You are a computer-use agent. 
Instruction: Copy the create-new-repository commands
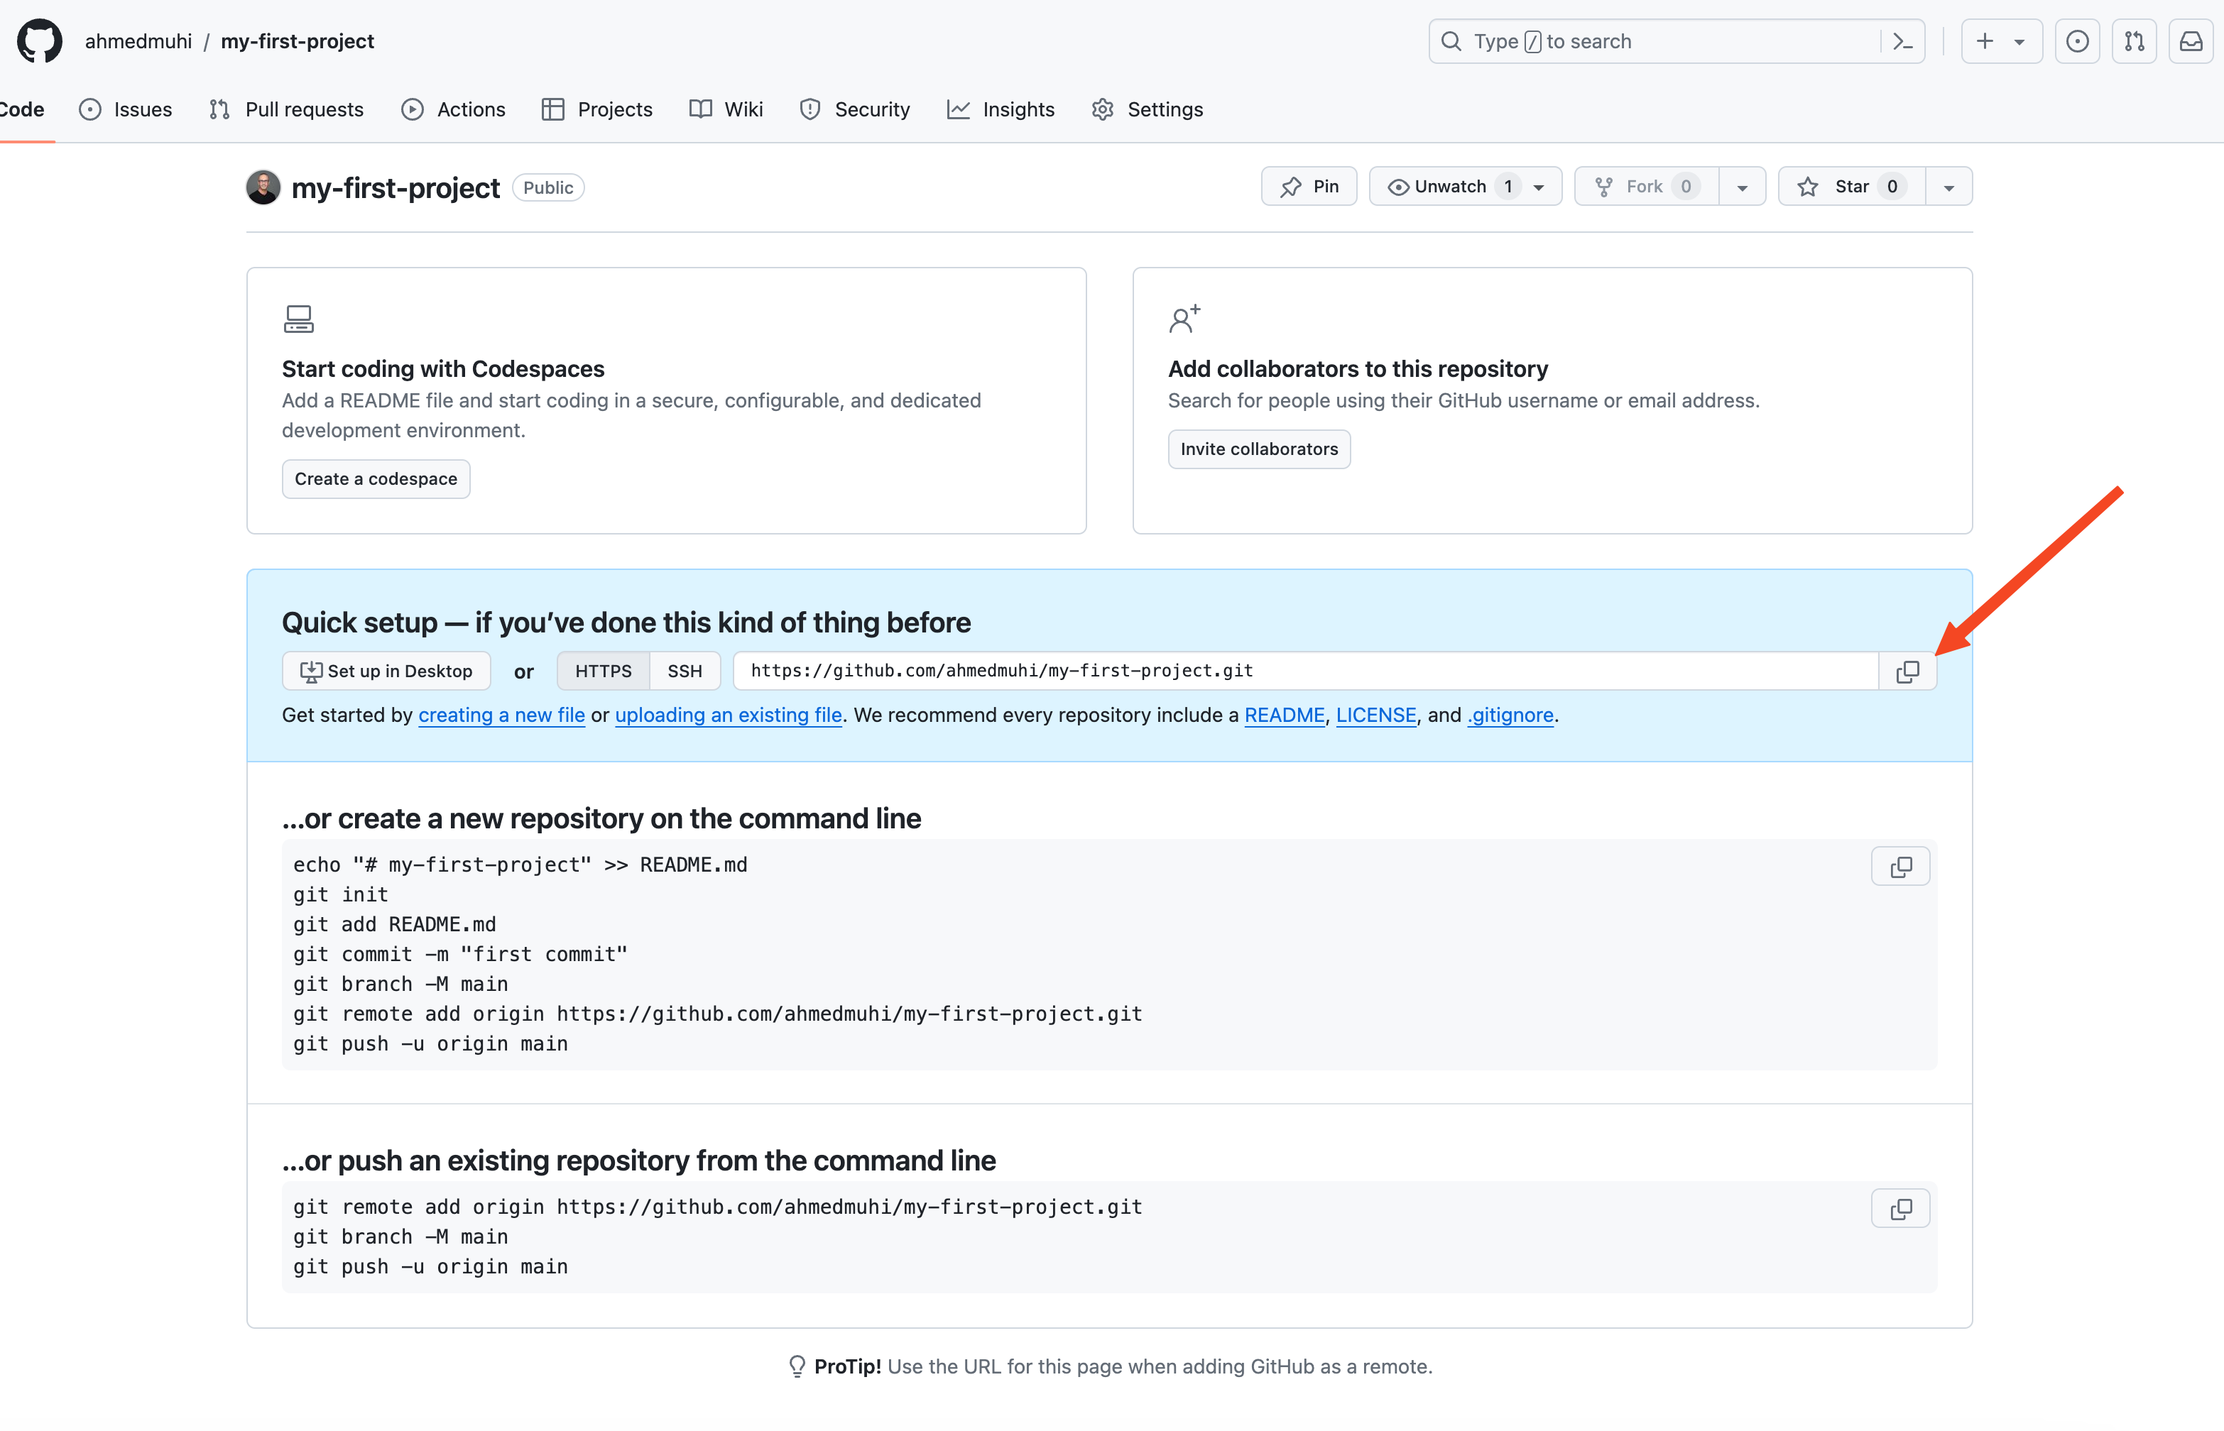(1901, 867)
